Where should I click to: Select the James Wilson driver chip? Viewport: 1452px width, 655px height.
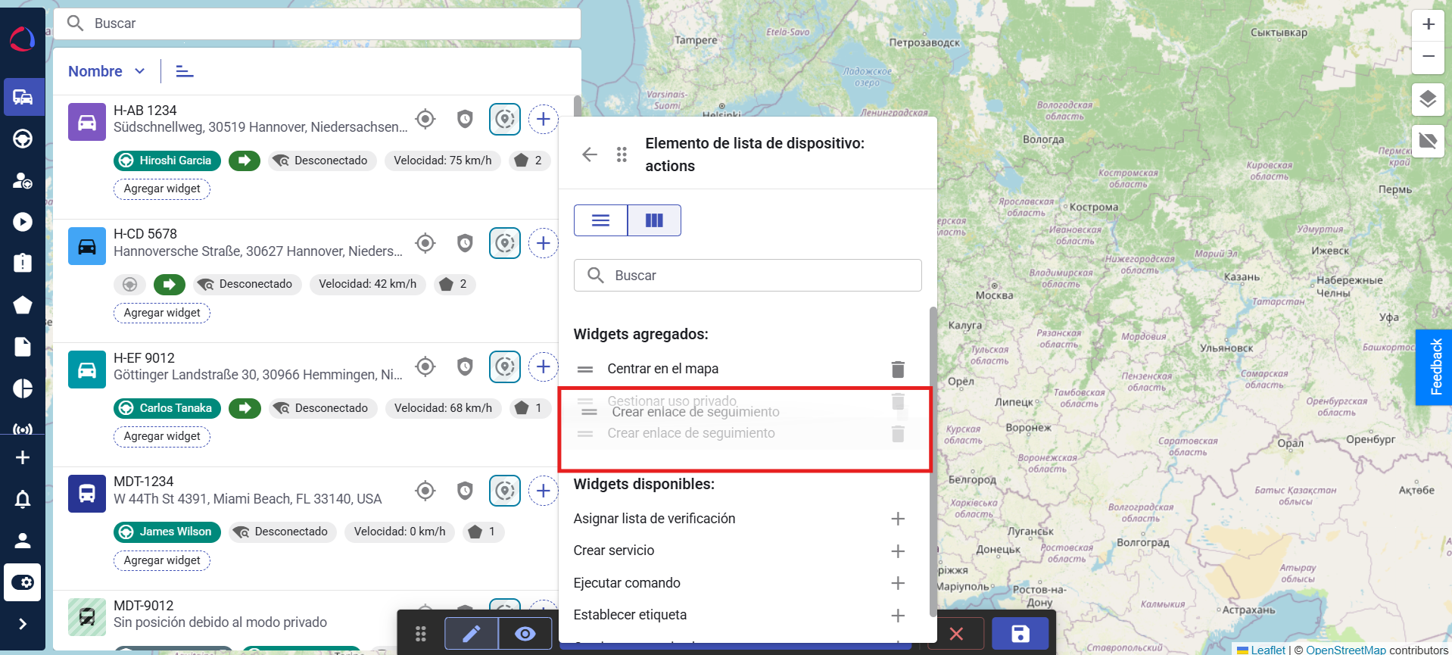point(167,532)
